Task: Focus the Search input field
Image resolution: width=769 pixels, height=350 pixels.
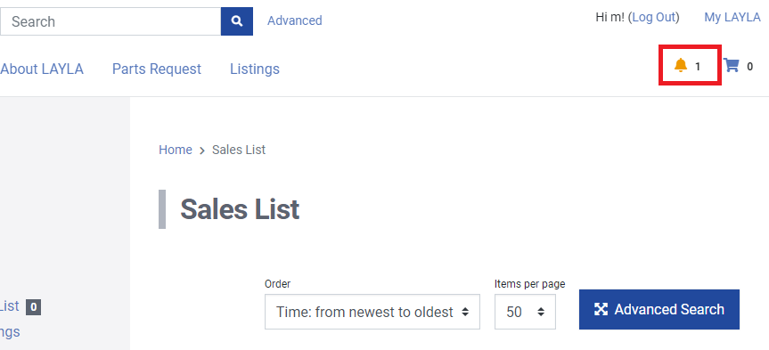Action: coord(110,21)
